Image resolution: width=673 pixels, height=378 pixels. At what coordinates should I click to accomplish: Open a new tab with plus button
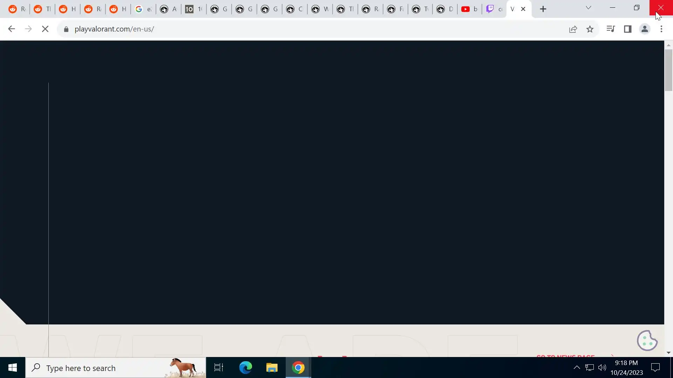point(543,9)
